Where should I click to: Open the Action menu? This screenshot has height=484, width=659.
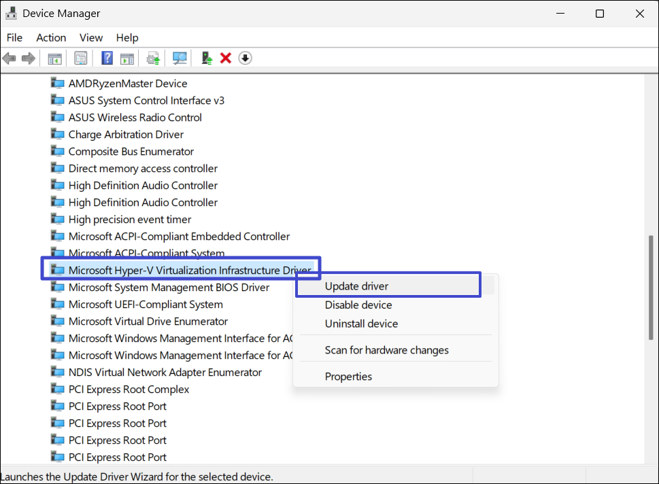(51, 37)
